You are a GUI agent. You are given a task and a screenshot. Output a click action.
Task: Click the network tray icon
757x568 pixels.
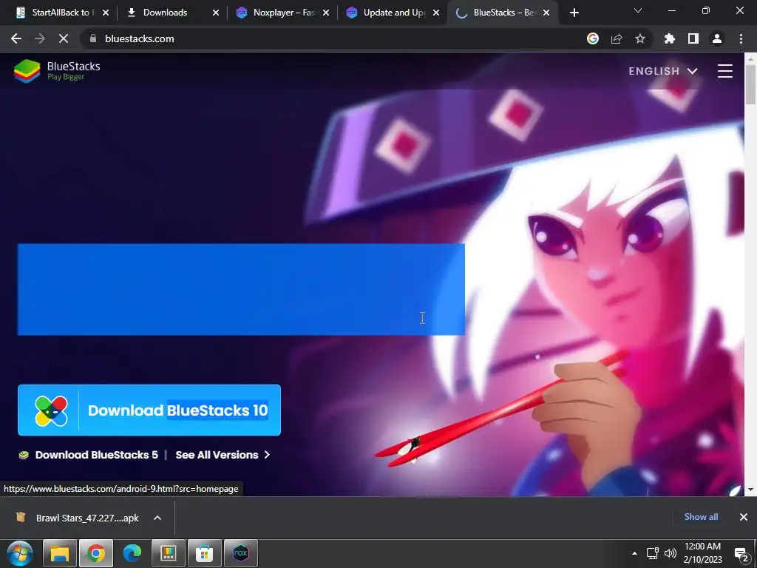(x=653, y=553)
